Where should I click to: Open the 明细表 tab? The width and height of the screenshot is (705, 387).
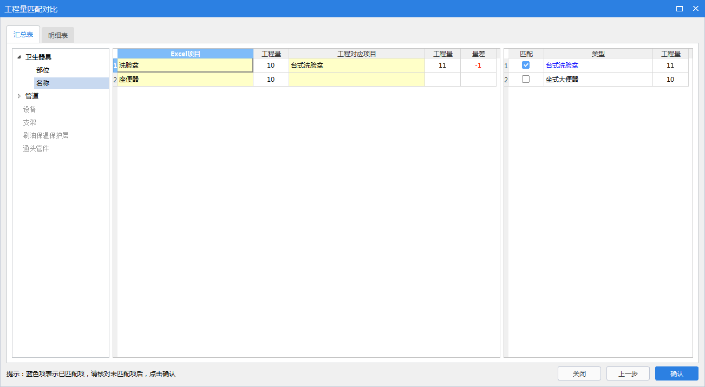(58, 35)
